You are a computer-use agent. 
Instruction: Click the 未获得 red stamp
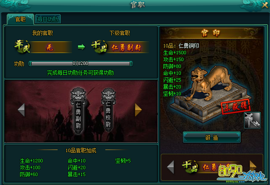pos(235,106)
